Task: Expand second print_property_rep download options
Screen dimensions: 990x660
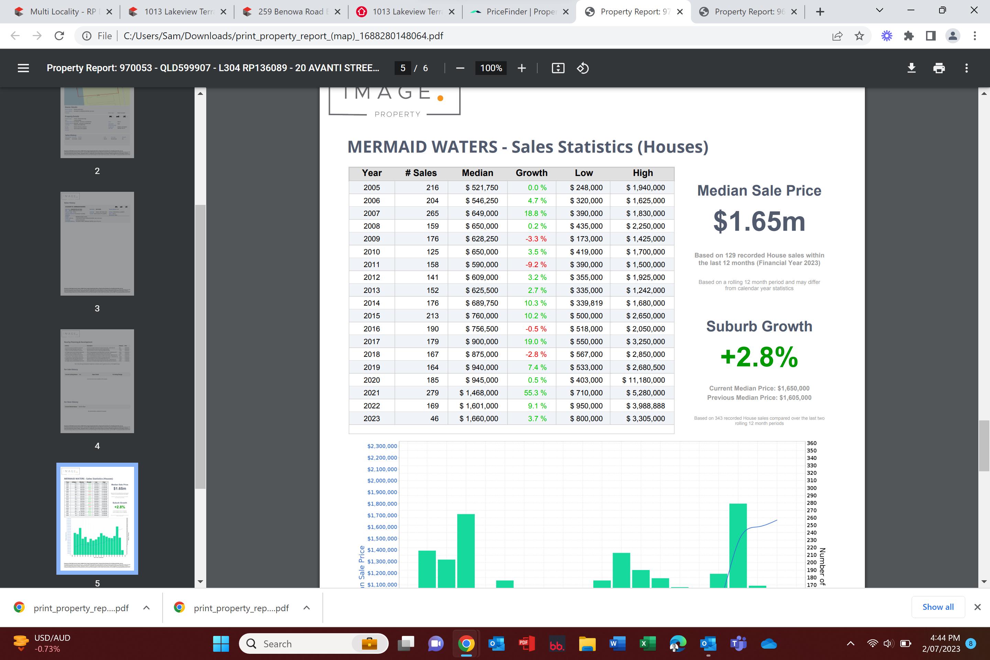Action: coord(307,607)
